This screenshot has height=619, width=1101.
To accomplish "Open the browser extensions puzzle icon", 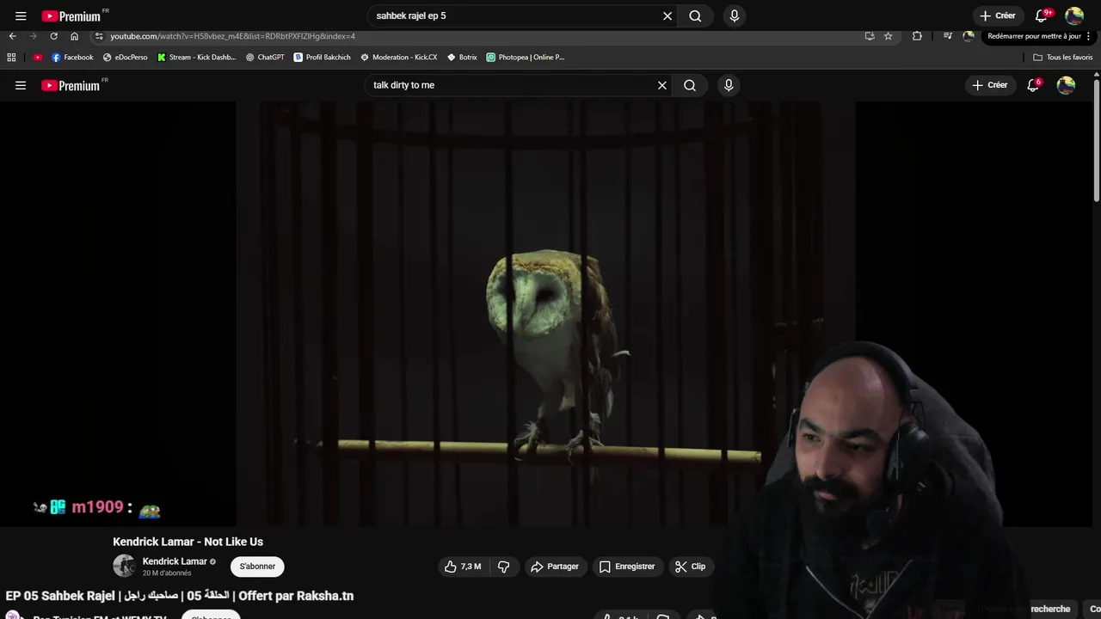I will click(x=917, y=36).
